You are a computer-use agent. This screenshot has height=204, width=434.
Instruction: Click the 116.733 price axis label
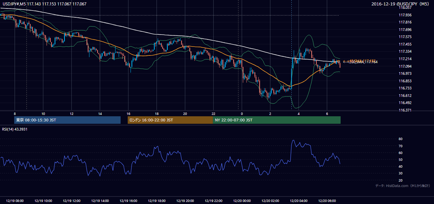405,88
